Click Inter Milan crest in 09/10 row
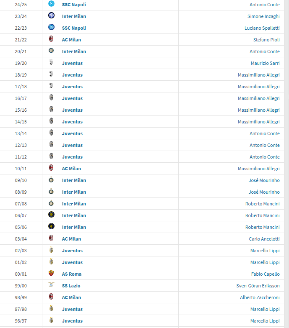289x328 pixels. click(51, 179)
